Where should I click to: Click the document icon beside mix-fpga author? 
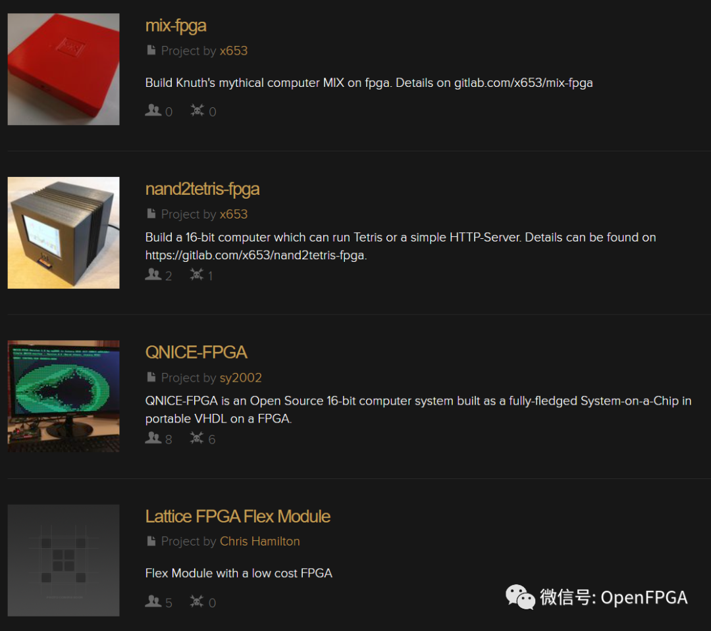151,50
